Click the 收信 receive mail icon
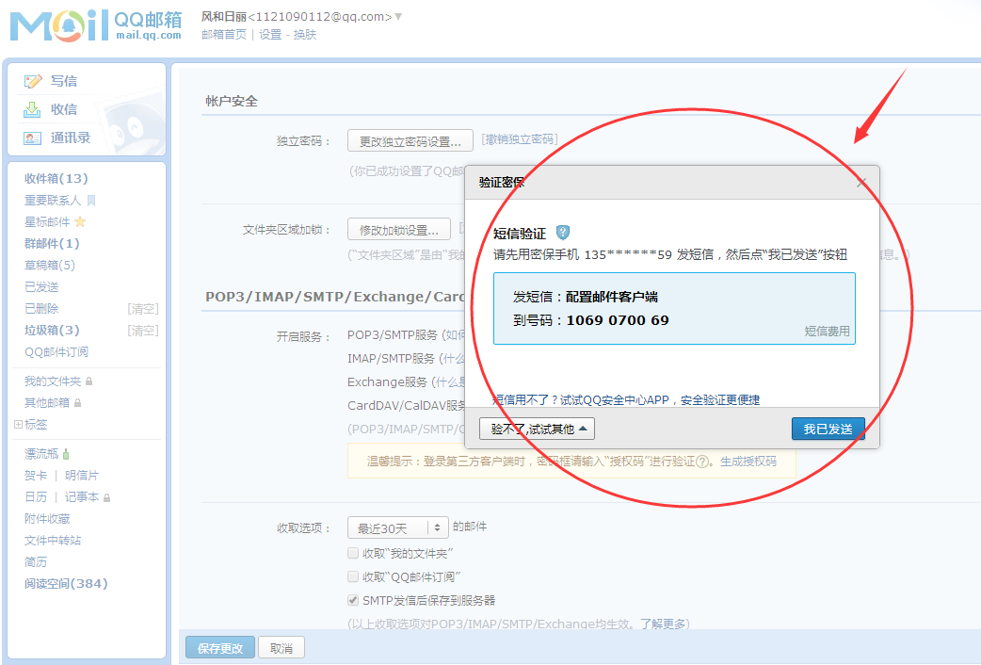This screenshot has width=981, height=665. coord(33,109)
